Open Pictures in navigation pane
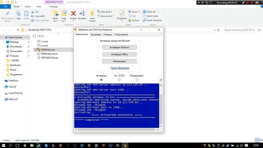 coord(14,56)
